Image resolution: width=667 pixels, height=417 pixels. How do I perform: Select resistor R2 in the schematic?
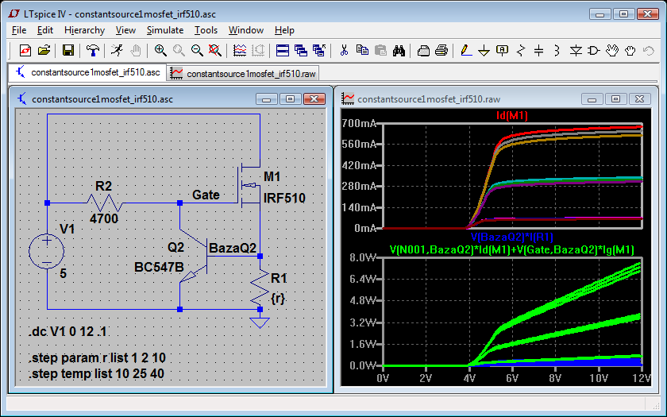point(105,203)
